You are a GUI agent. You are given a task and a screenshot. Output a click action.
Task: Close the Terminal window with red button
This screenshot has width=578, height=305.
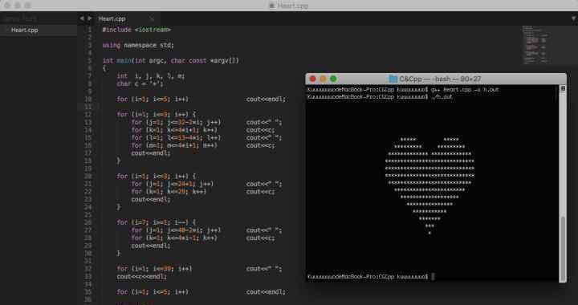coord(312,79)
